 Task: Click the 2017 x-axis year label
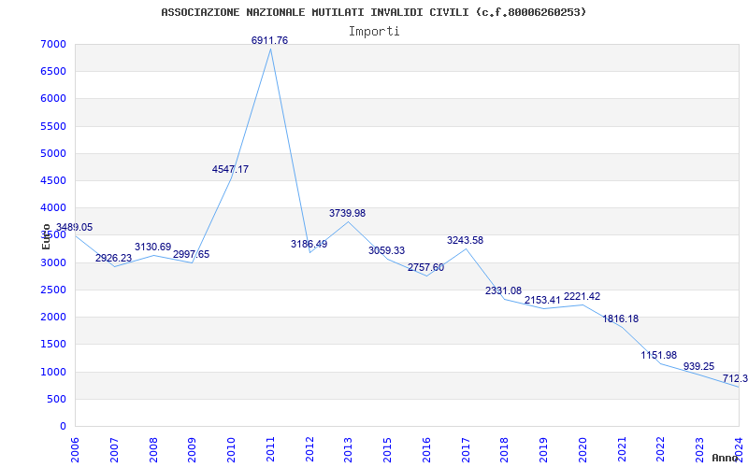tap(466, 449)
